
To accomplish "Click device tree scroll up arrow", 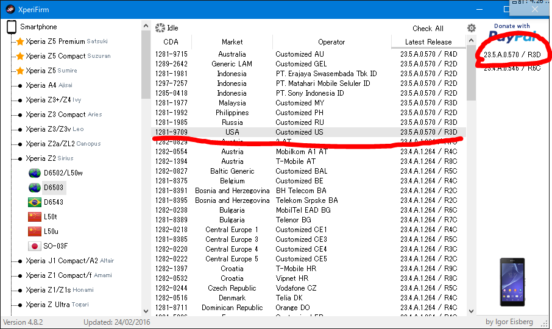I will click(x=146, y=26).
